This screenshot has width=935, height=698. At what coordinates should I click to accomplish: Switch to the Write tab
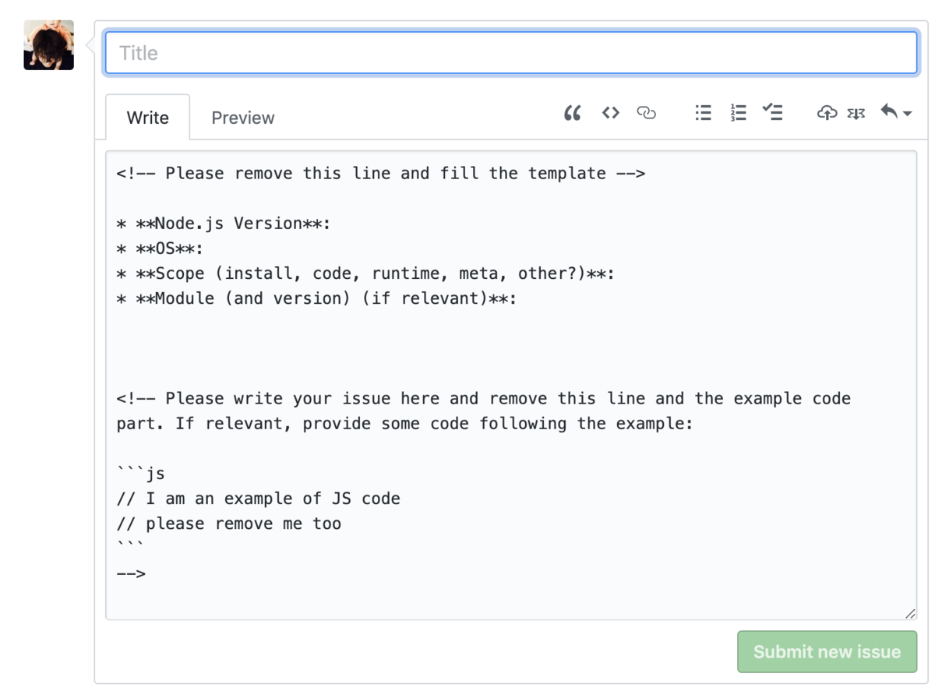point(147,118)
